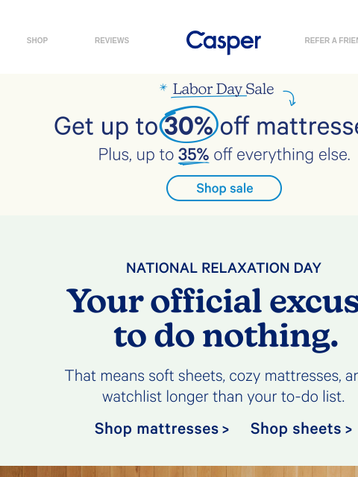This screenshot has height=477, width=358.
Task: Click the circled 30% discount text
Action: pos(189,124)
